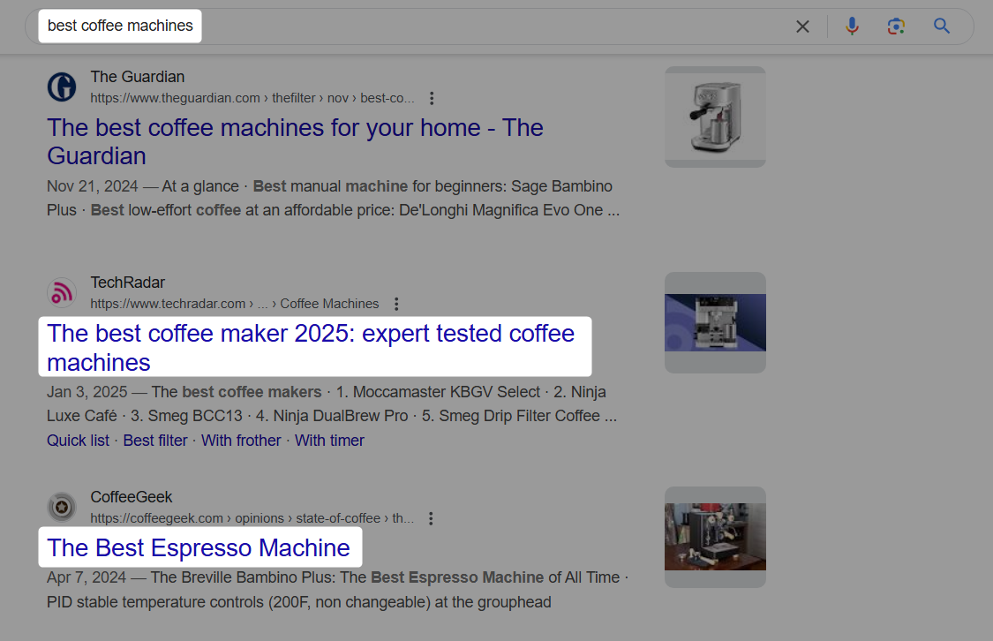Click the CoffeeGeek favicon logo
The width and height of the screenshot is (993, 641).
(x=62, y=507)
